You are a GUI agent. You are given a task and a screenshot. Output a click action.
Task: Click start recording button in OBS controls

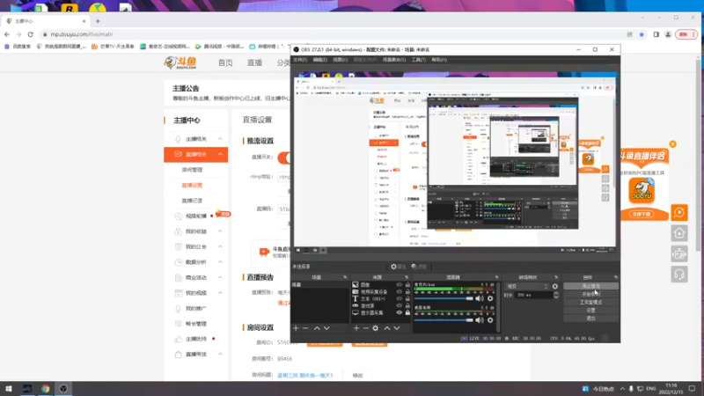[590, 294]
